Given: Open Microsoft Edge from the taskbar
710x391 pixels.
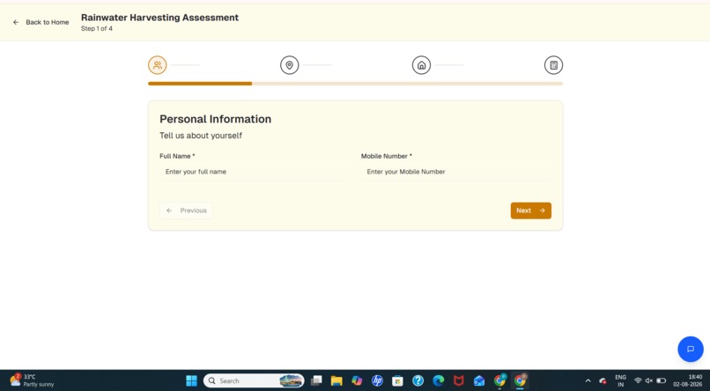Looking at the screenshot, I should point(439,380).
